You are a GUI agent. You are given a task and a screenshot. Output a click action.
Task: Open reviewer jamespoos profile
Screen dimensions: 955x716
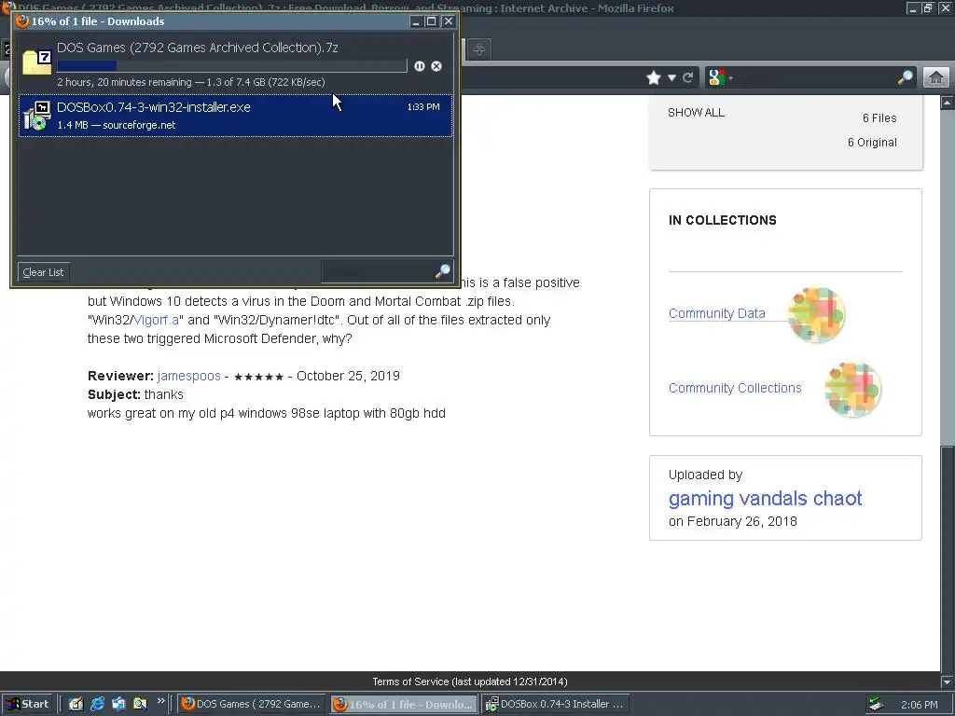[x=188, y=377]
